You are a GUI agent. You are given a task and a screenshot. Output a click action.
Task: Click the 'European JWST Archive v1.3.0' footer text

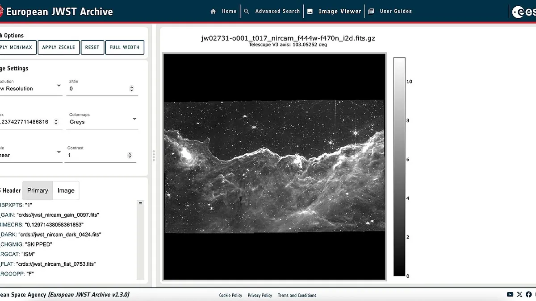(x=89, y=295)
